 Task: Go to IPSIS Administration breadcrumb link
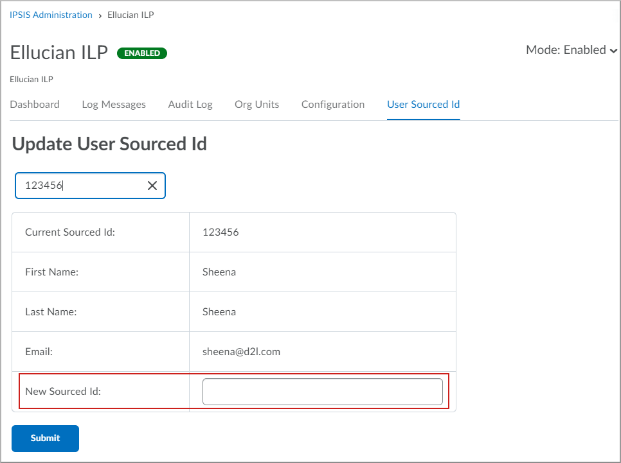[51, 15]
